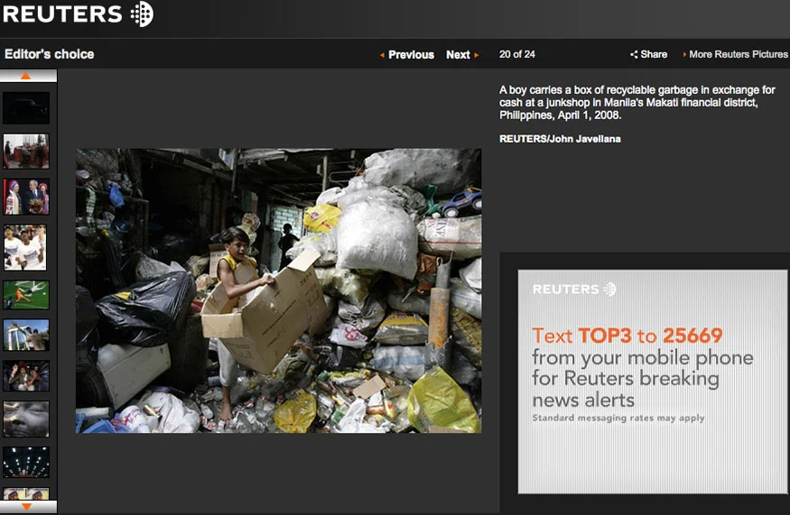Click the Reuters logo in the header
The height and width of the screenshot is (515, 790).
tap(78, 14)
